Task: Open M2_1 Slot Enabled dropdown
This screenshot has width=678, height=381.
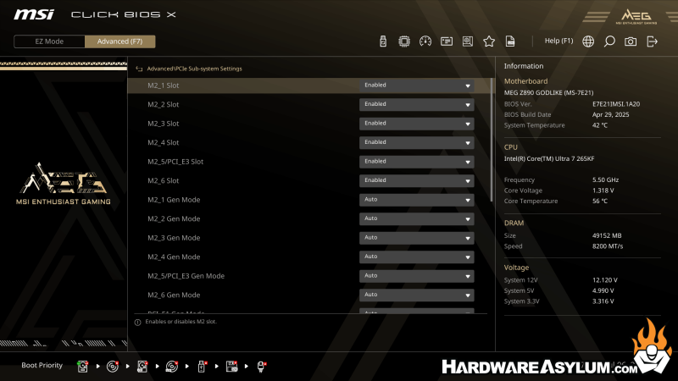Action: click(x=416, y=86)
